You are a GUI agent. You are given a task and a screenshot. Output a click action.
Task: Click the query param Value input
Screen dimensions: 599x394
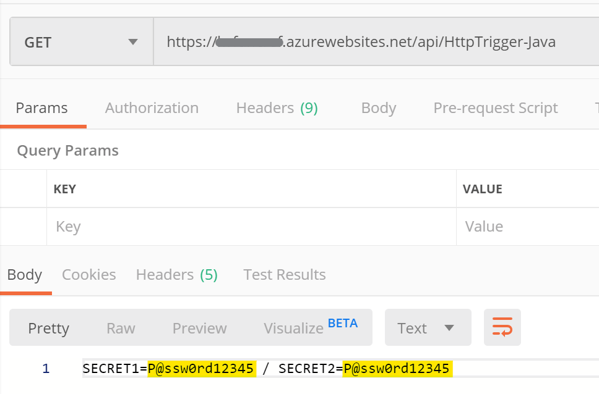[x=527, y=227]
